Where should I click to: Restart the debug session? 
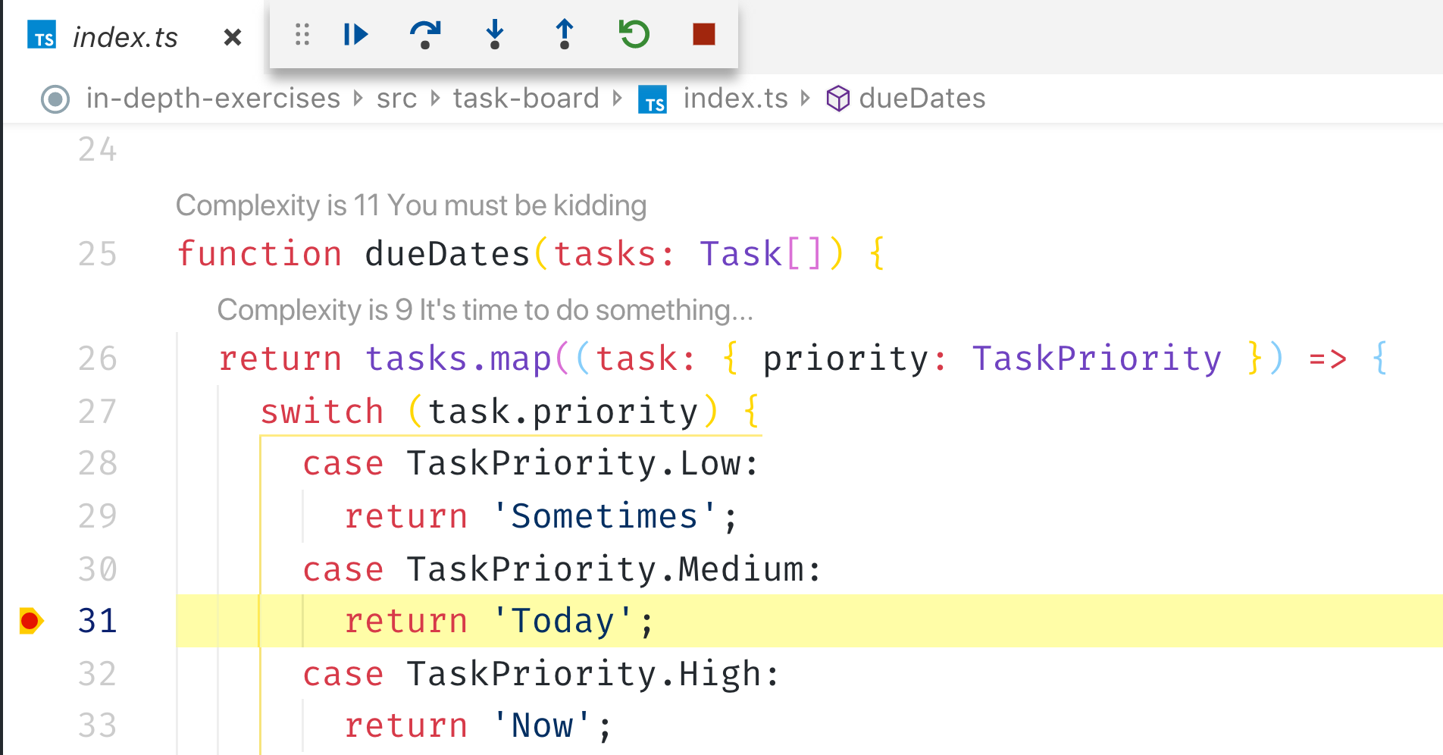click(x=634, y=34)
